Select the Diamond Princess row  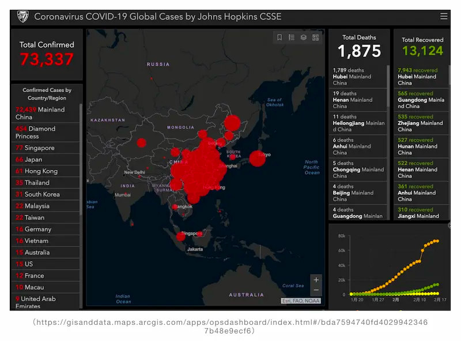(46, 132)
